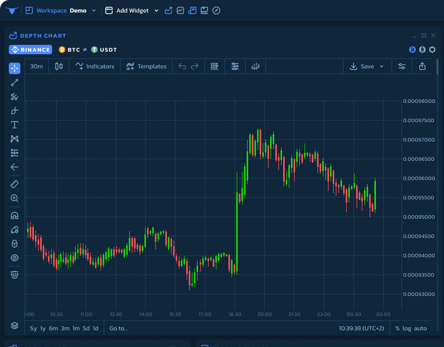Select the 6m time range
Screen dimensions: 444x347
(53, 328)
